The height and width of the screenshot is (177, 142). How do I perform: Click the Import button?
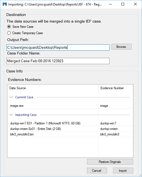[123, 170]
